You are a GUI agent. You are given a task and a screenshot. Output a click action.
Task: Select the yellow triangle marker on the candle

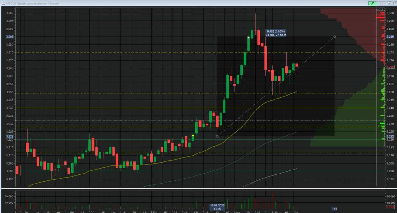pyautogui.click(x=193, y=135)
